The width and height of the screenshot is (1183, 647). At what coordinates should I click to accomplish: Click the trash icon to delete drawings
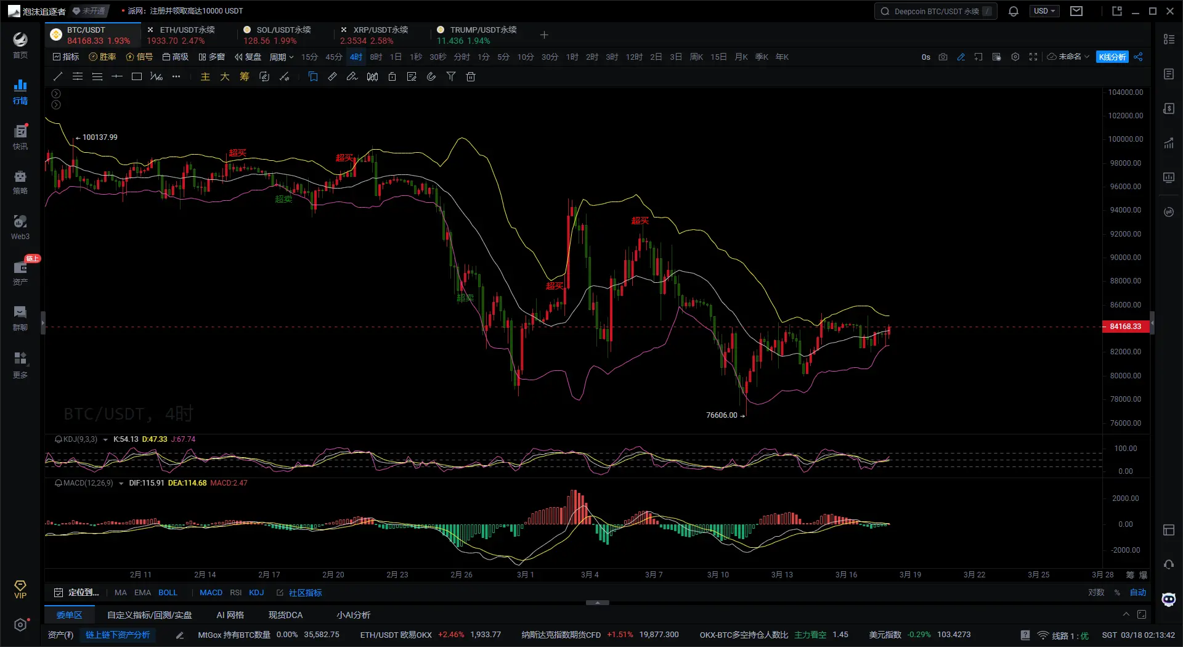point(471,76)
